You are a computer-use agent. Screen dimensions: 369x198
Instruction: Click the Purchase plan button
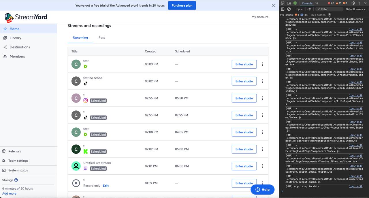[182, 5]
